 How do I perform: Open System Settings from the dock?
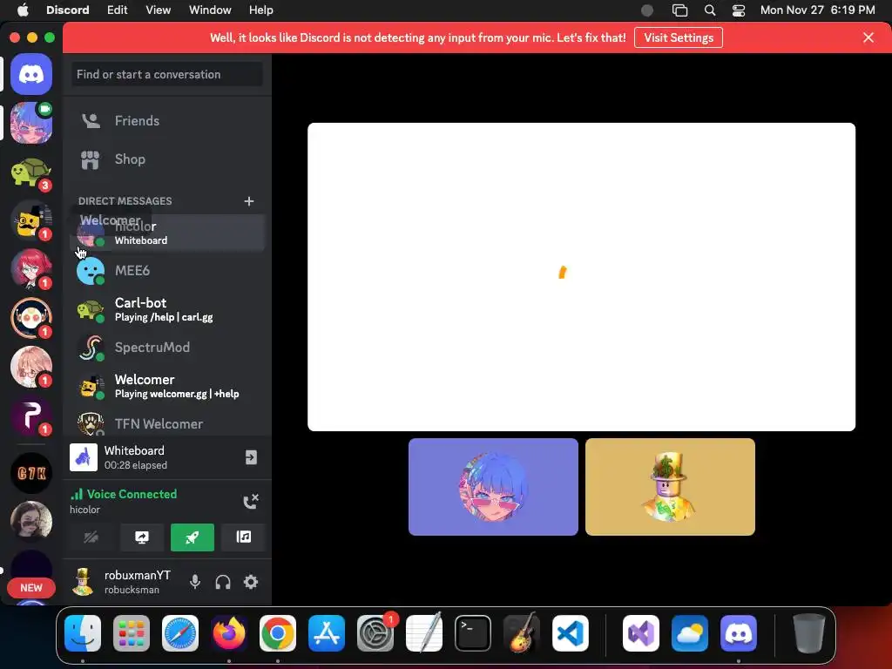point(375,633)
